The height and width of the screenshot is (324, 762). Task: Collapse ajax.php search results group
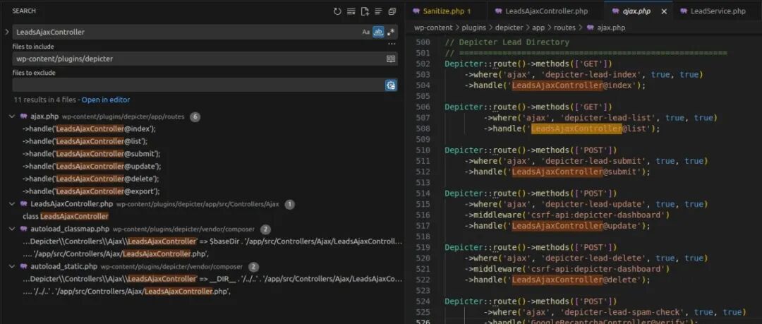(12, 116)
